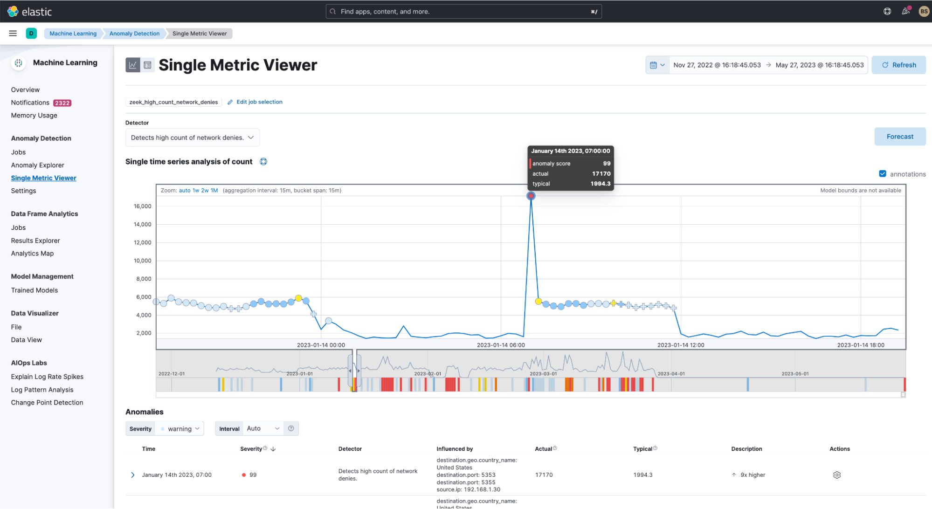Viewport: 932px width, 509px height.
Task: Open Trained Models in the sidebar
Action: tap(35, 290)
